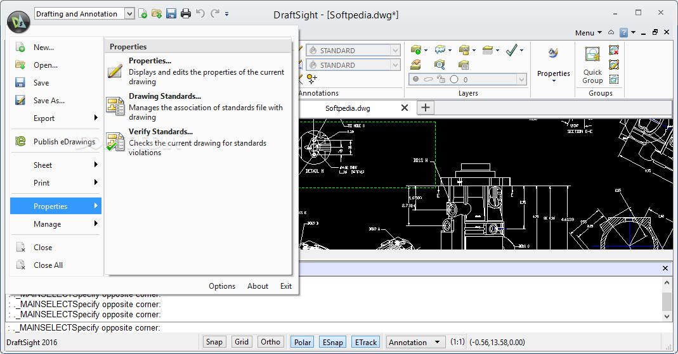Click the Save disk icon in title bar
The width and height of the screenshot is (678, 354).
pyautogui.click(x=171, y=13)
